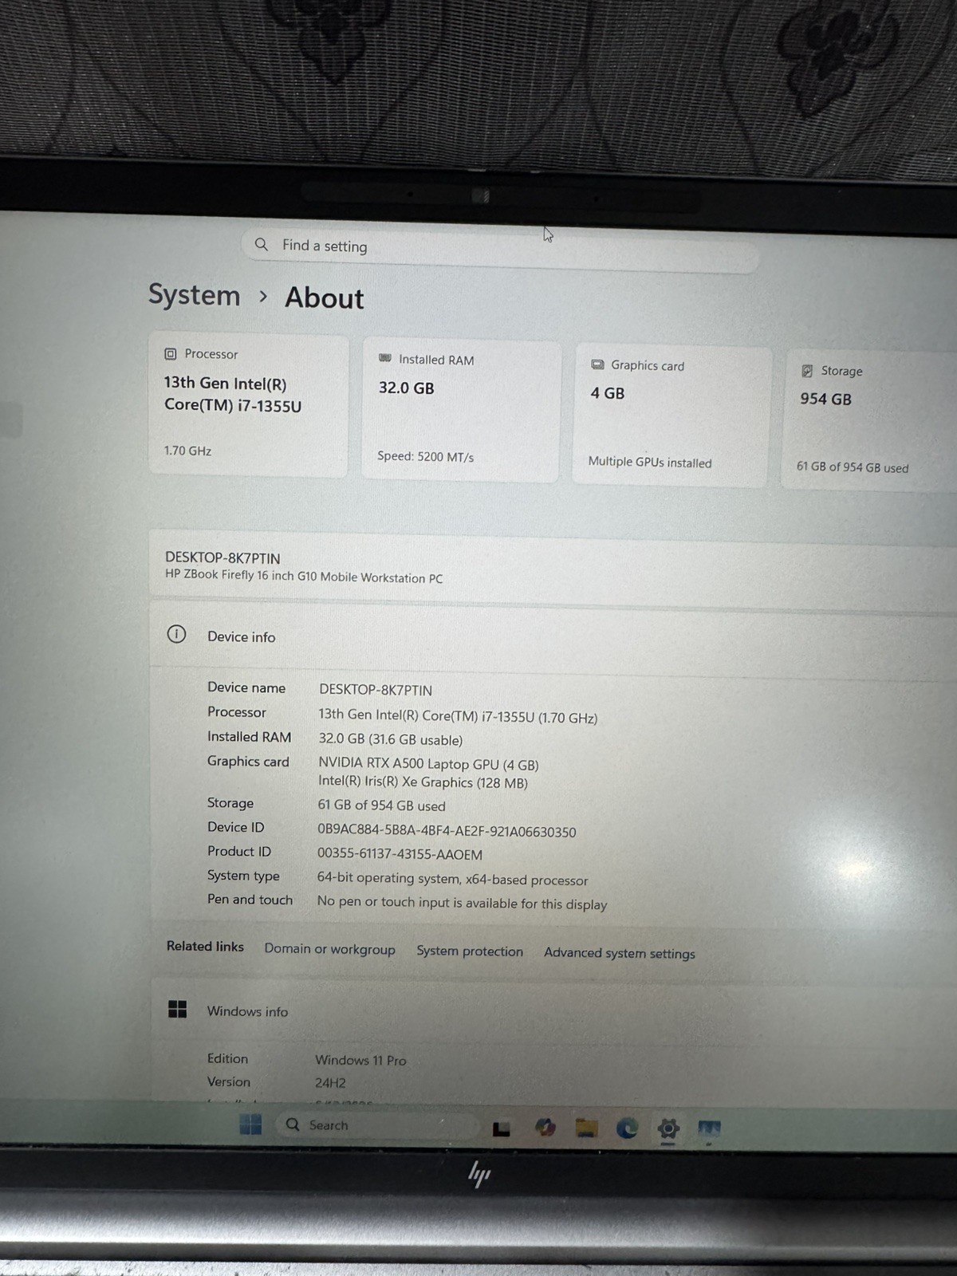The width and height of the screenshot is (957, 1276).
Task: Open the Processor info card
Action: [248, 405]
